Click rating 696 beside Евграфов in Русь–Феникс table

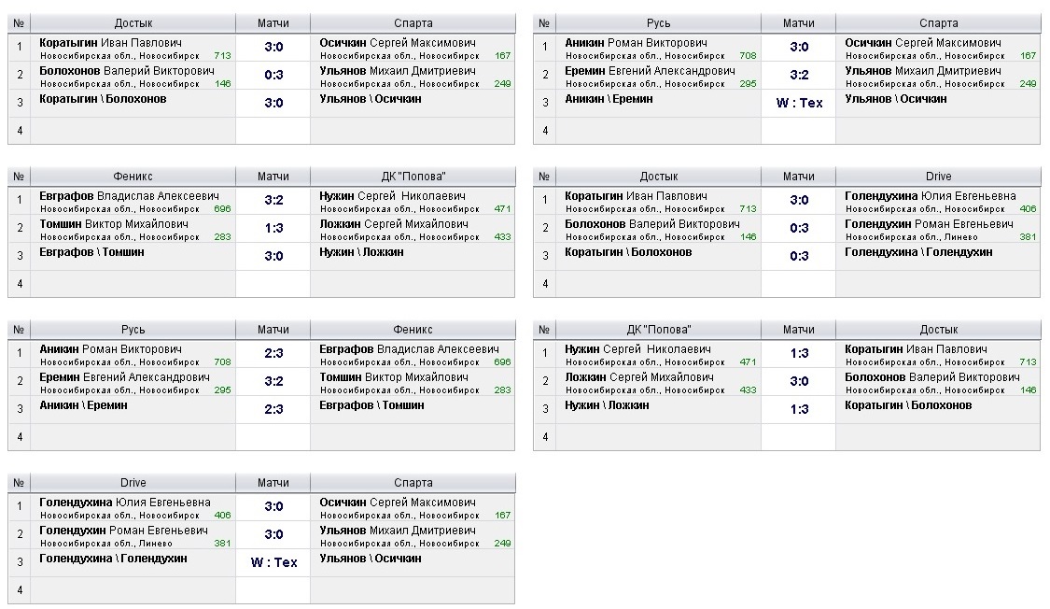(502, 362)
